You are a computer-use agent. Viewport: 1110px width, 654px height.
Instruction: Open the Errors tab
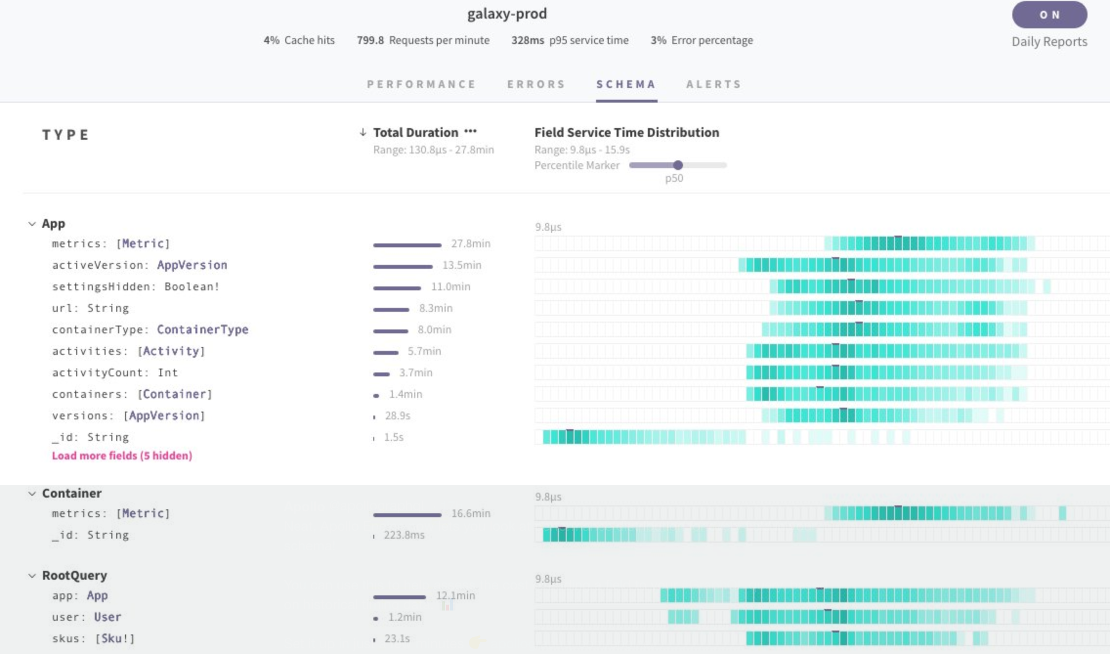[536, 84]
